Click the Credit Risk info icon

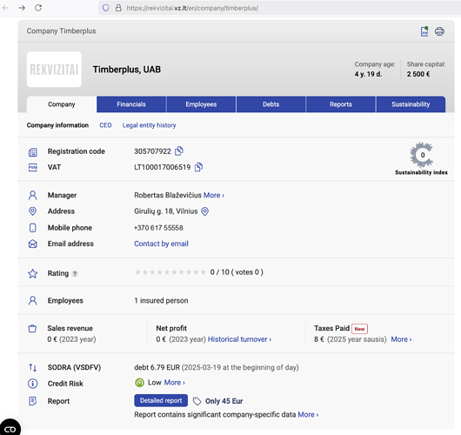33,384
